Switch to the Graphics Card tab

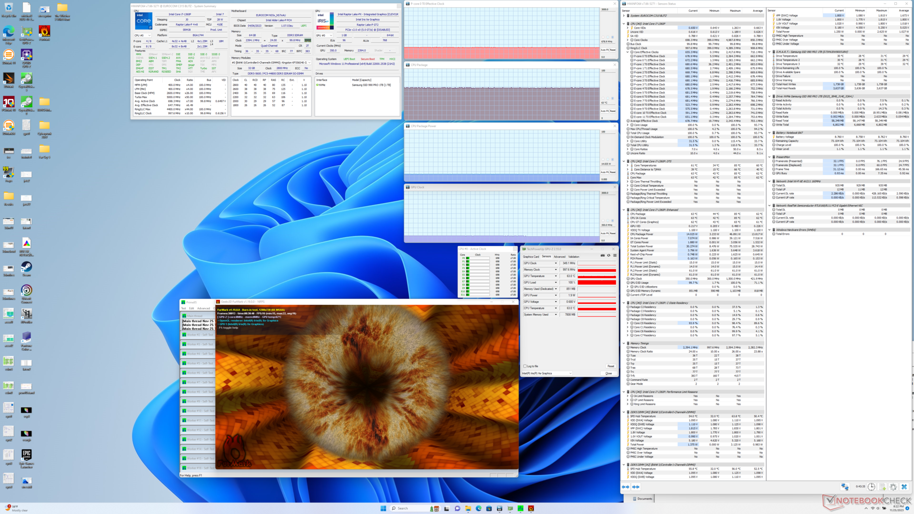[531, 257]
